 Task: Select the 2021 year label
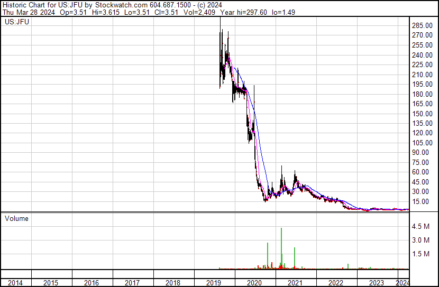[x=295, y=283]
